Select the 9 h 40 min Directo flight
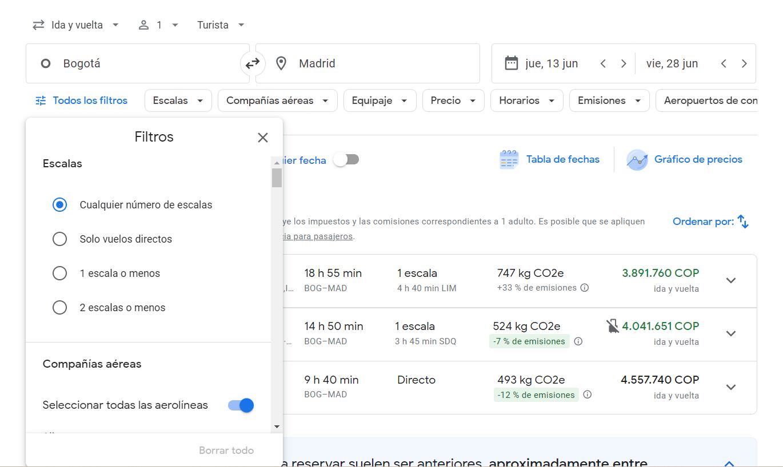 tap(520, 388)
